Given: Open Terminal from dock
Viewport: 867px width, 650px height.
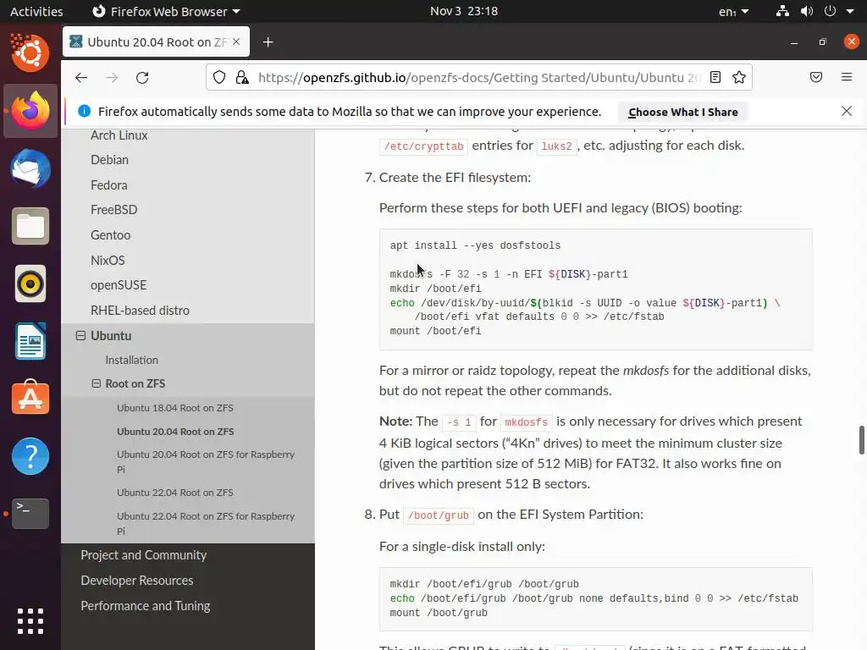Looking at the screenshot, I should click(x=30, y=514).
